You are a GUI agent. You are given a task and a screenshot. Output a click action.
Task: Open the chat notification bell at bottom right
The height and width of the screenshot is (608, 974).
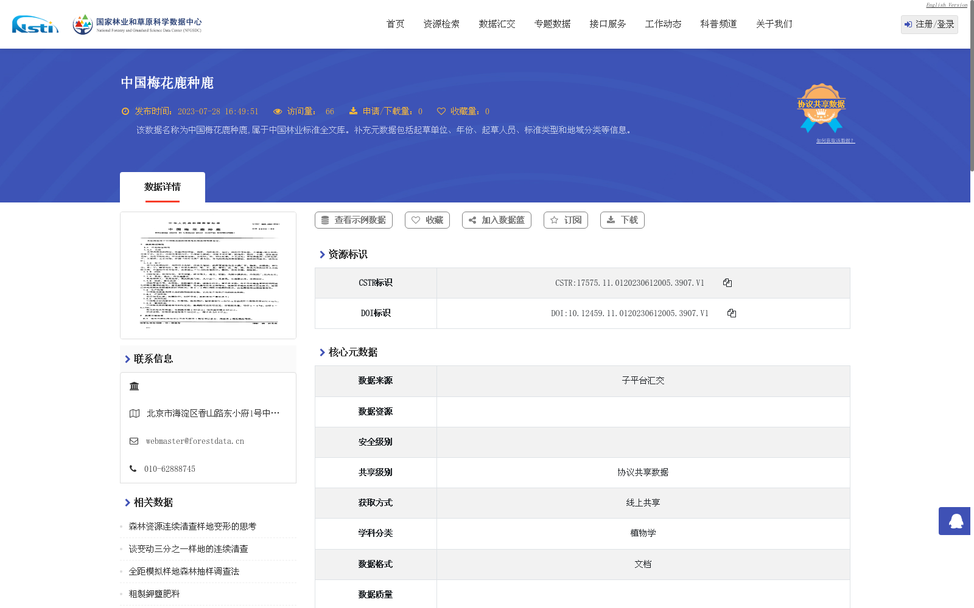[x=954, y=521]
